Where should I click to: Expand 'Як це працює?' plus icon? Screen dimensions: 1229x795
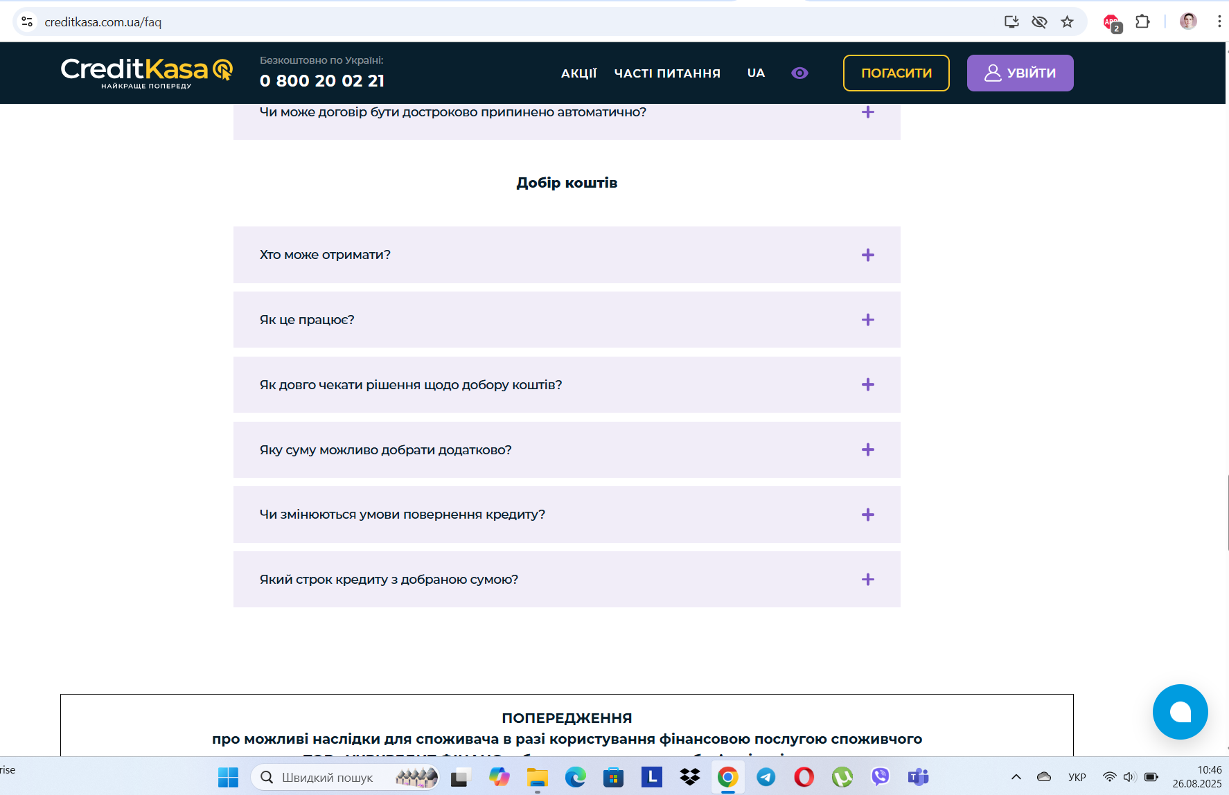pos(868,320)
